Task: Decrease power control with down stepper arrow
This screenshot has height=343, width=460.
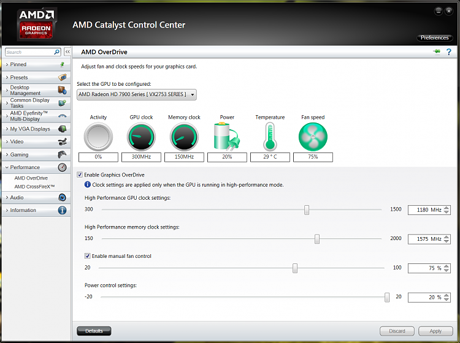Action: (x=447, y=300)
